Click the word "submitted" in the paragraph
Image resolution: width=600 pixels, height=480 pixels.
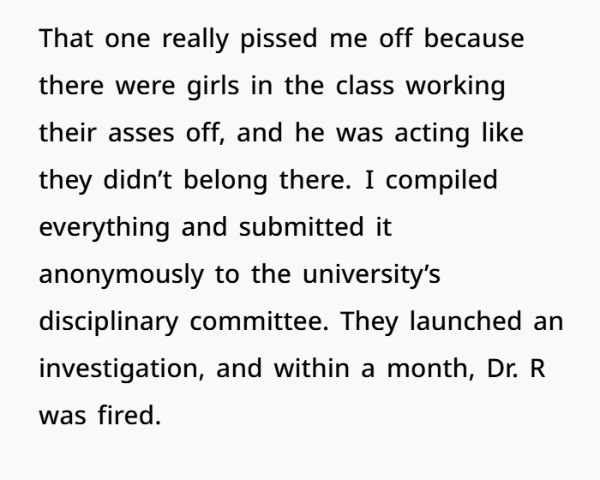coord(301,226)
